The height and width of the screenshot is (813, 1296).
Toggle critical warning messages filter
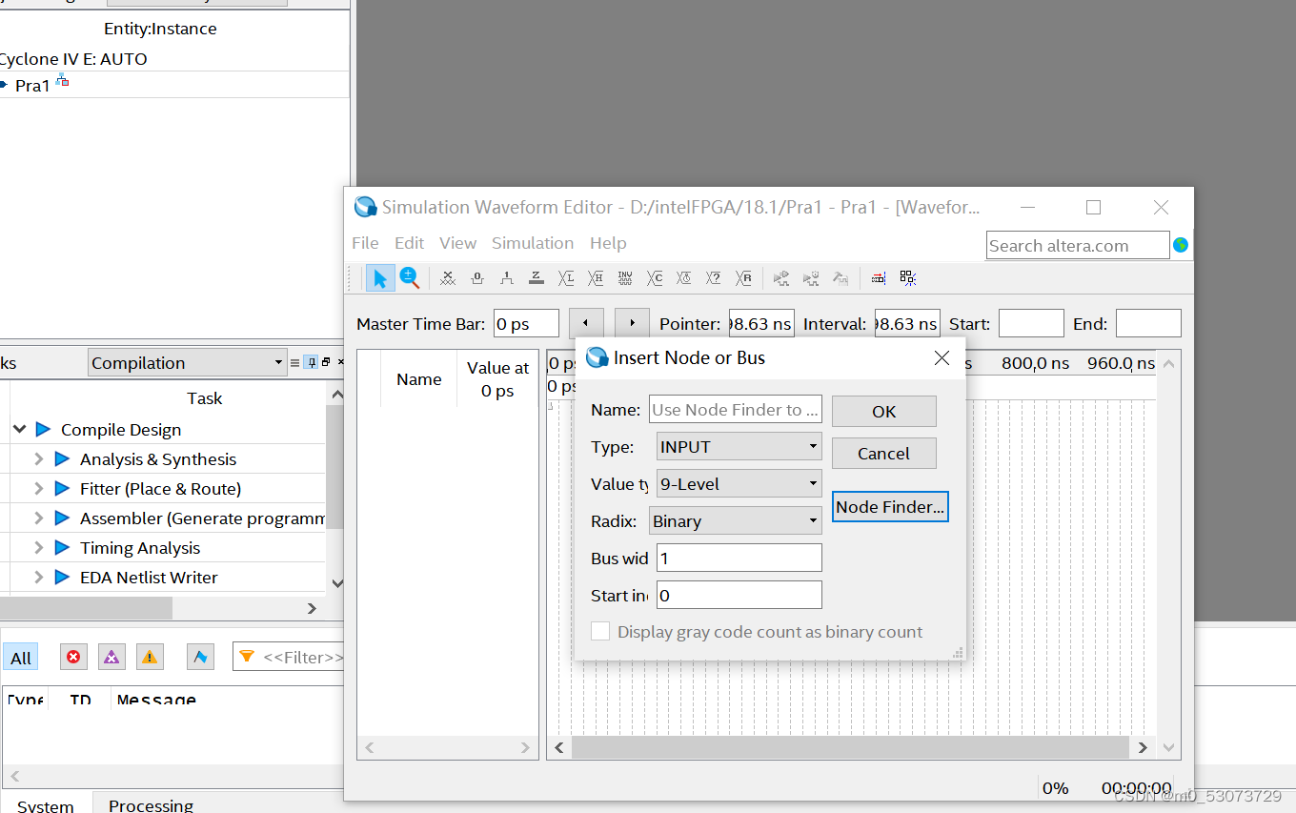coord(111,657)
